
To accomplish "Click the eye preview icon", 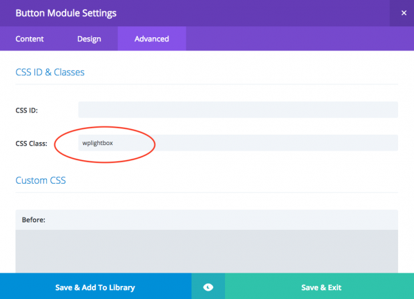I will 208,287.
